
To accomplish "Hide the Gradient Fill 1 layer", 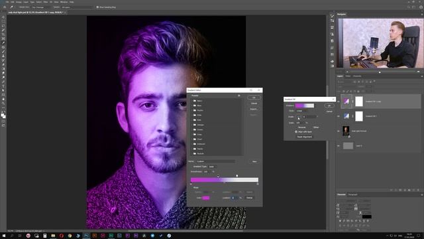I will (x=339, y=116).
